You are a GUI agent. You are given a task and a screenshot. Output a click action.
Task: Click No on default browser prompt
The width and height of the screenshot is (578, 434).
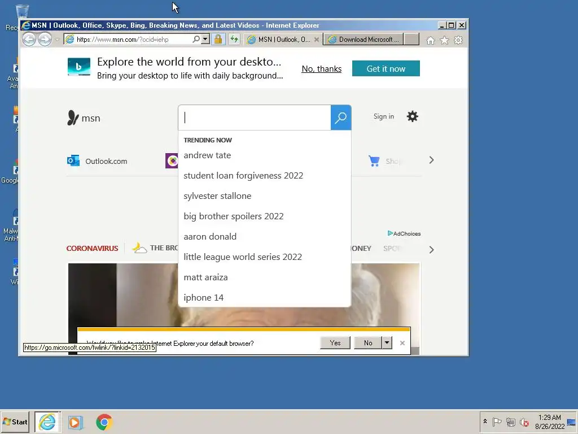click(368, 343)
